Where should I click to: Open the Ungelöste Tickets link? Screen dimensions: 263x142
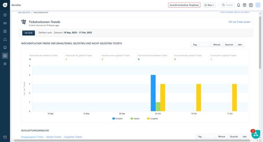(73, 137)
